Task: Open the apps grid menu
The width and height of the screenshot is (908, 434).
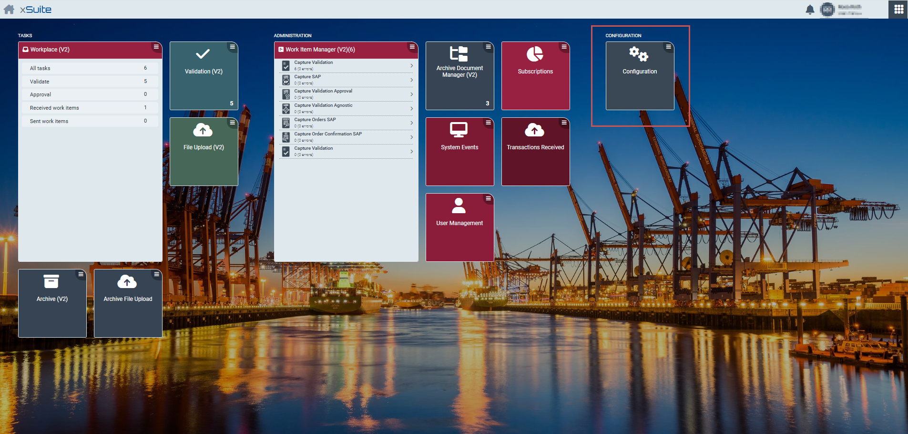Action: (x=898, y=10)
